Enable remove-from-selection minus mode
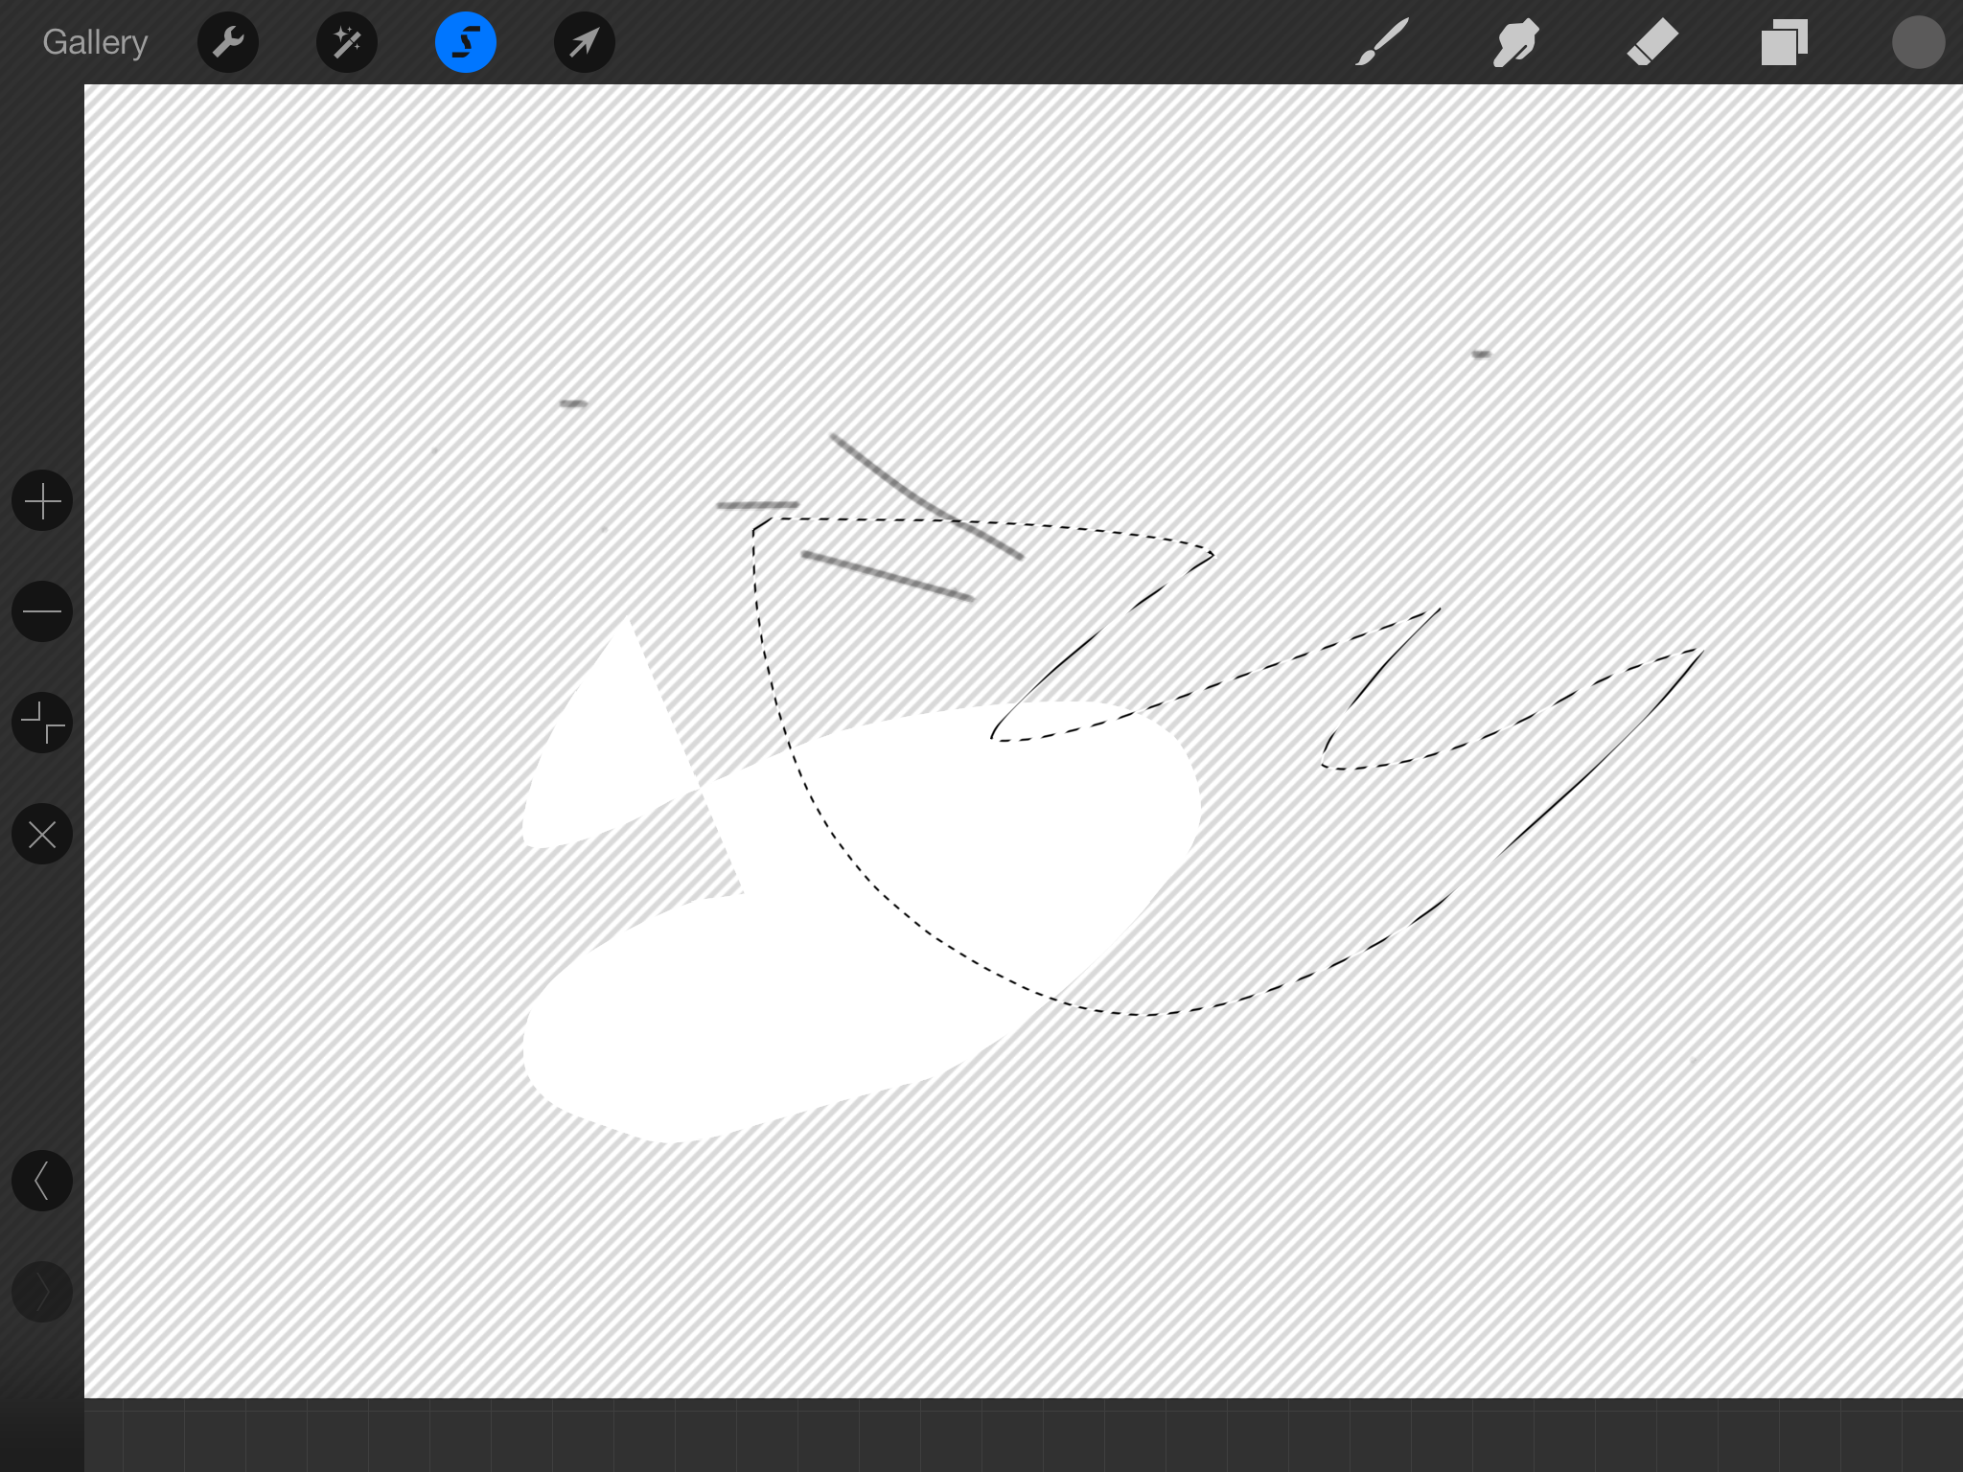Screen dimensions: 1963x1472 click(42, 611)
